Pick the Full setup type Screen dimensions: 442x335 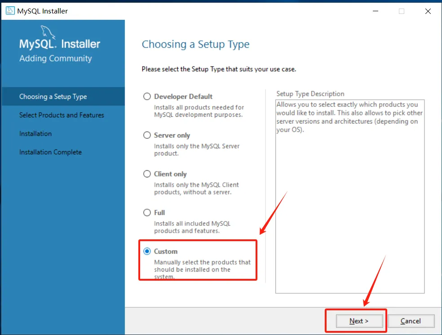pos(147,212)
